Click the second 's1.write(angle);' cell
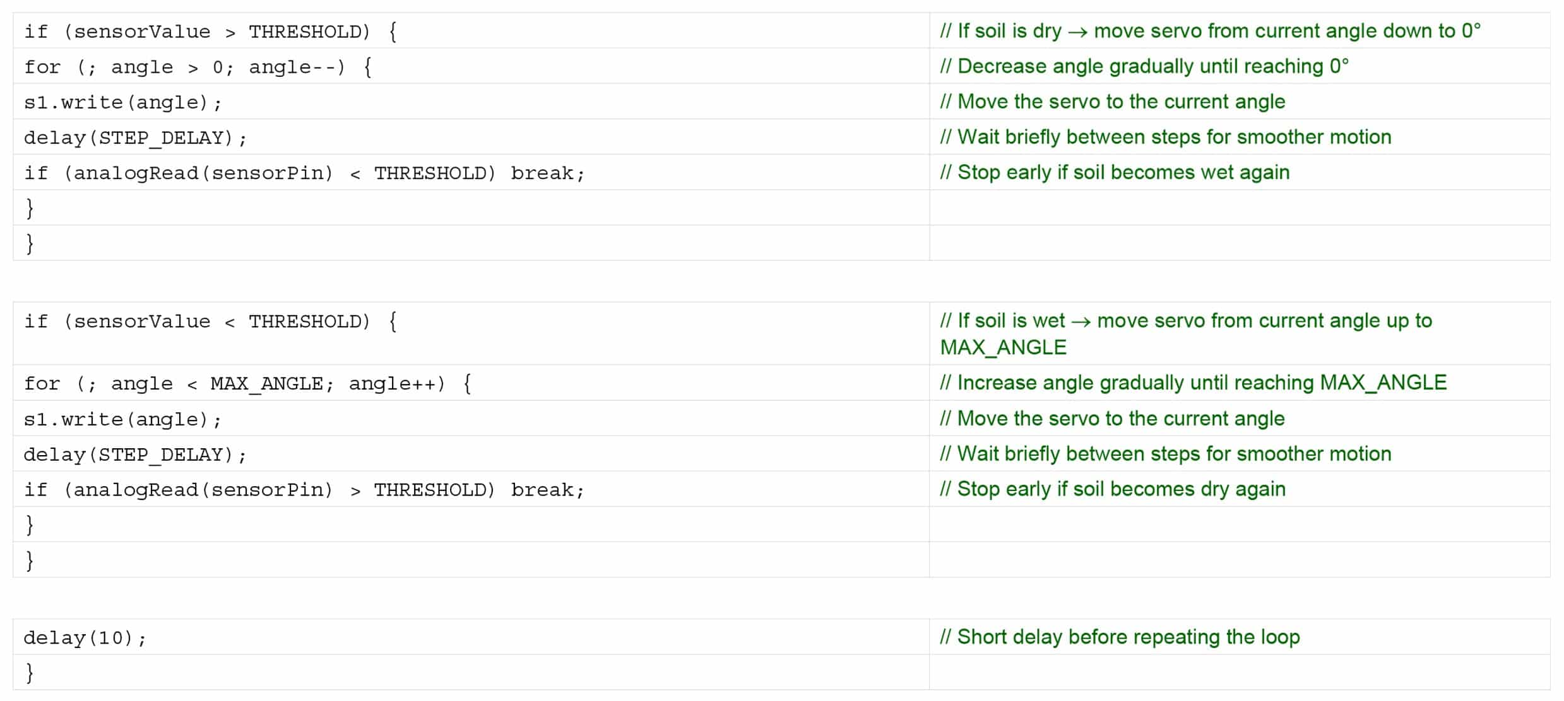1564x701 pixels. pyautogui.click(x=122, y=419)
